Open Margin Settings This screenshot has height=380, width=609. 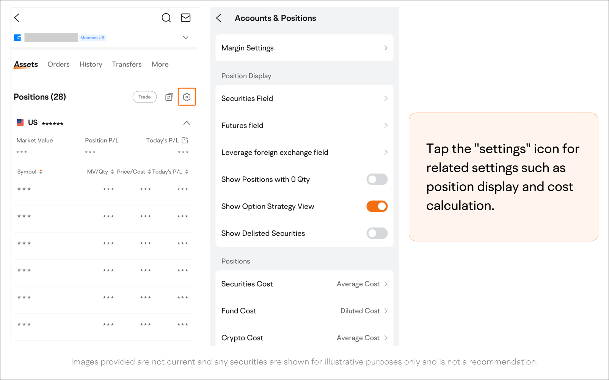click(x=304, y=48)
